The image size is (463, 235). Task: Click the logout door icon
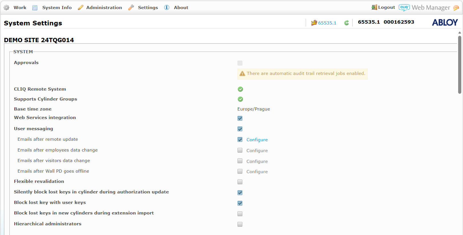pyautogui.click(x=374, y=7)
